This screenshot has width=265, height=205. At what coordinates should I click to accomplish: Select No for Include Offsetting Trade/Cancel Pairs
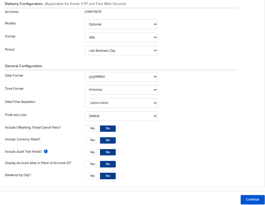coord(108,128)
